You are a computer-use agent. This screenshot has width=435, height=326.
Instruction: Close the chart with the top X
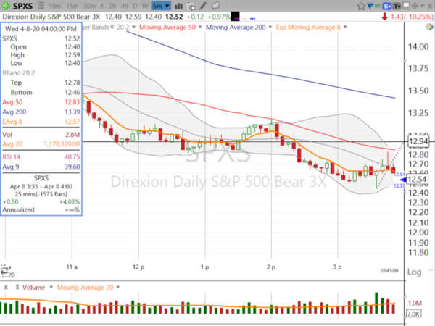click(430, 6)
